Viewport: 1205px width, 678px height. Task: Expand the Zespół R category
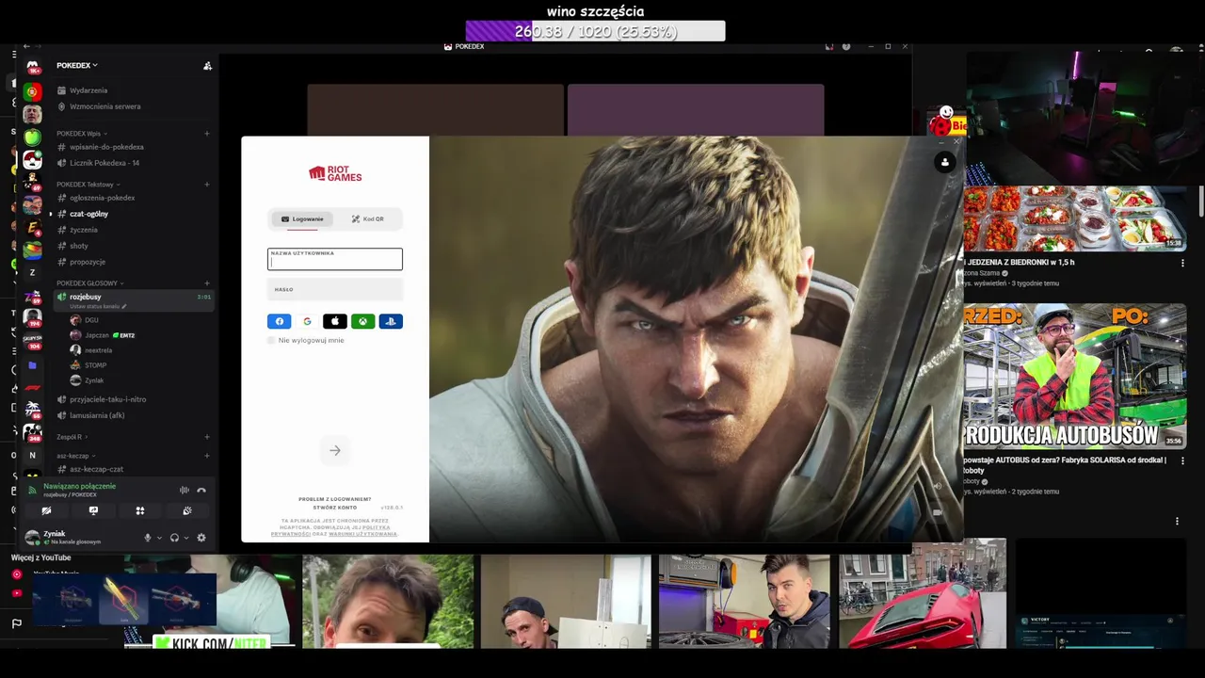point(71,437)
